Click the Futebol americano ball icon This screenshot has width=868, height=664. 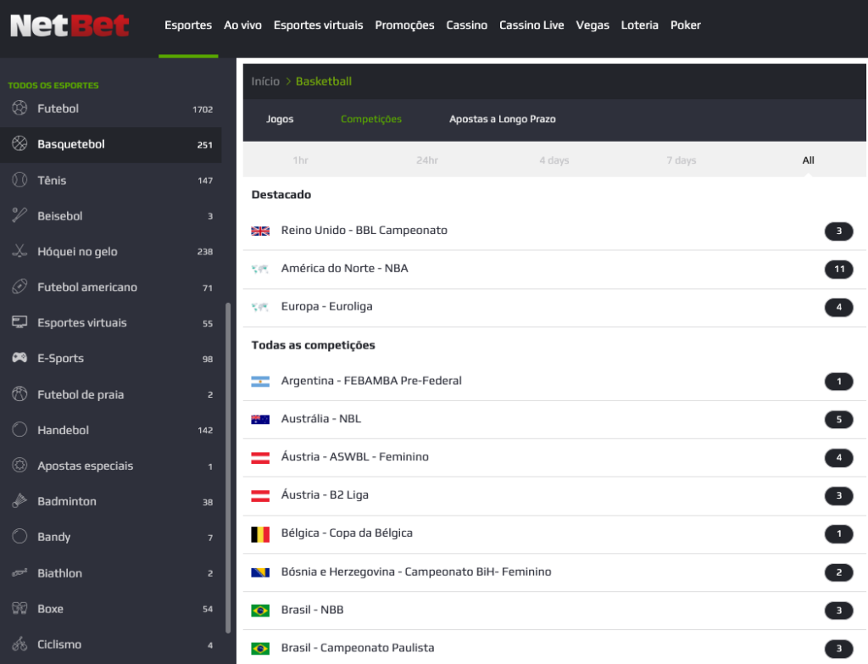pos(19,287)
